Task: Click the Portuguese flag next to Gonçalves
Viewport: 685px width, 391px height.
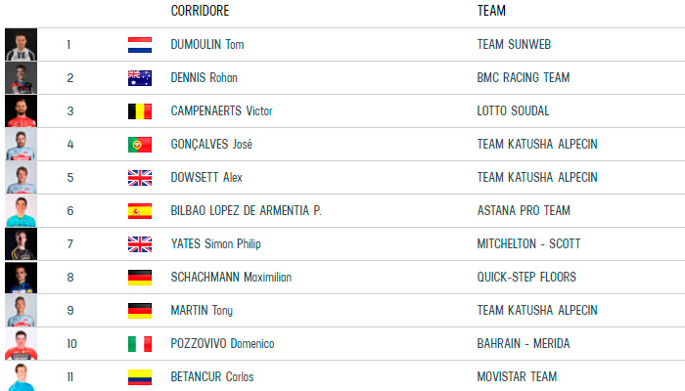Action: [140, 145]
